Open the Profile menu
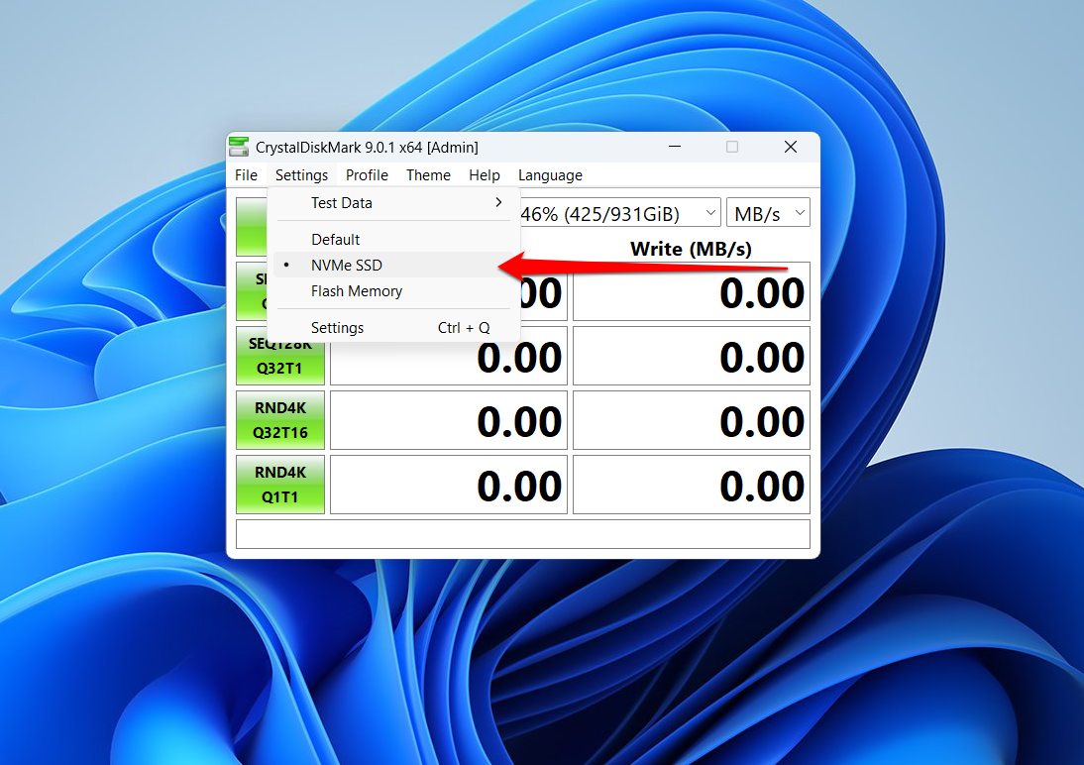 pyautogui.click(x=367, y=175)
